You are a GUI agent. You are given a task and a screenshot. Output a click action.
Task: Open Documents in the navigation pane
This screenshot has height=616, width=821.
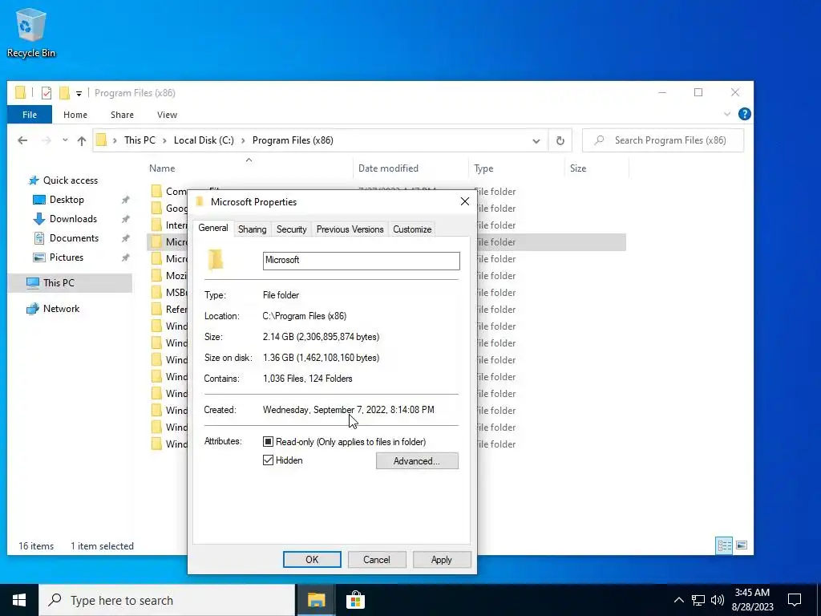click(74, 237)
